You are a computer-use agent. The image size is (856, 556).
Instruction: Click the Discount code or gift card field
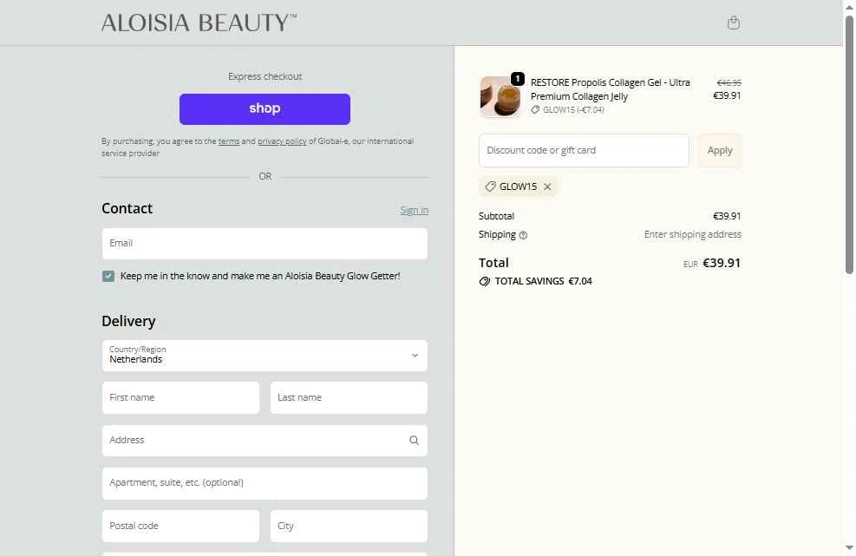(584, 150)
